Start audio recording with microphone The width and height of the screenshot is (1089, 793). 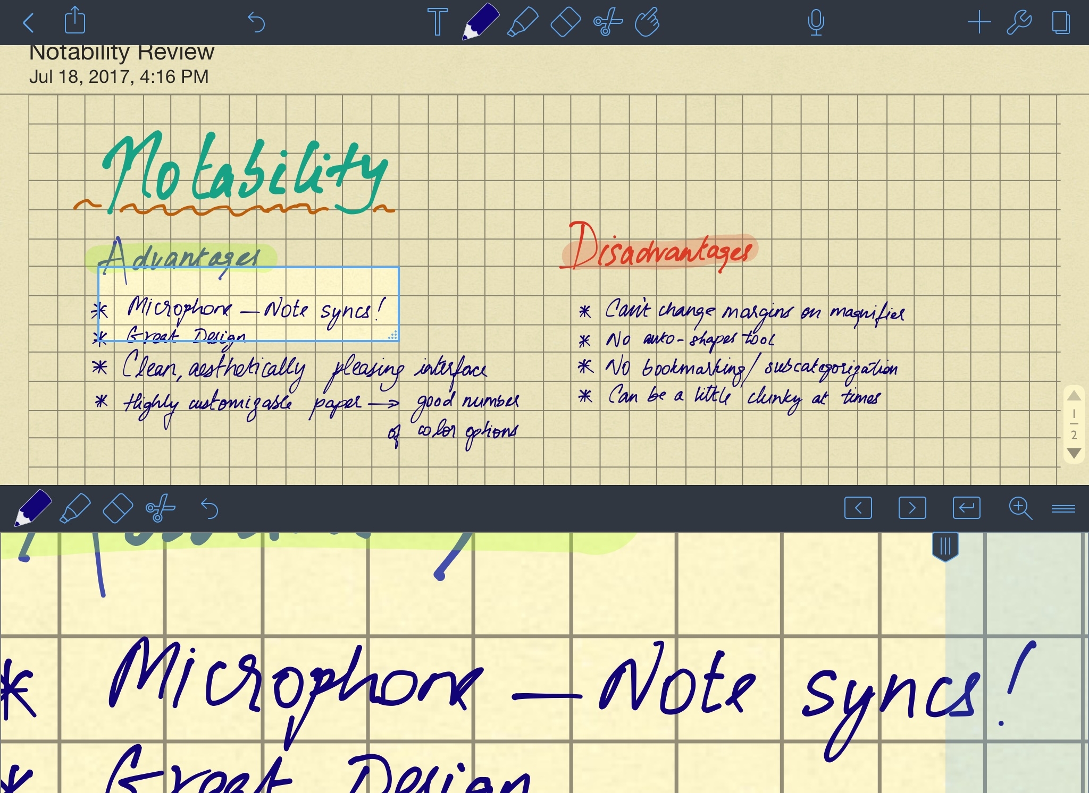(x=816, y=23)
